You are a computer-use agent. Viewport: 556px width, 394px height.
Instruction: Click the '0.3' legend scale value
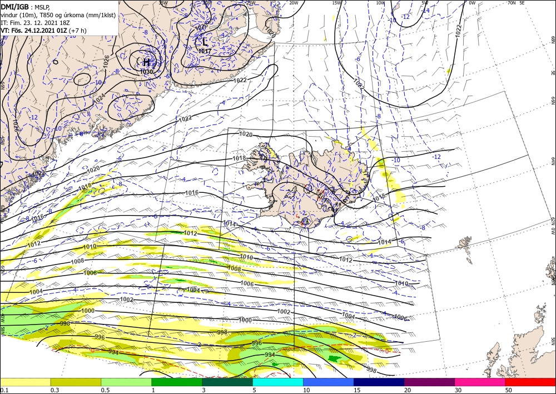coord(54,390)
